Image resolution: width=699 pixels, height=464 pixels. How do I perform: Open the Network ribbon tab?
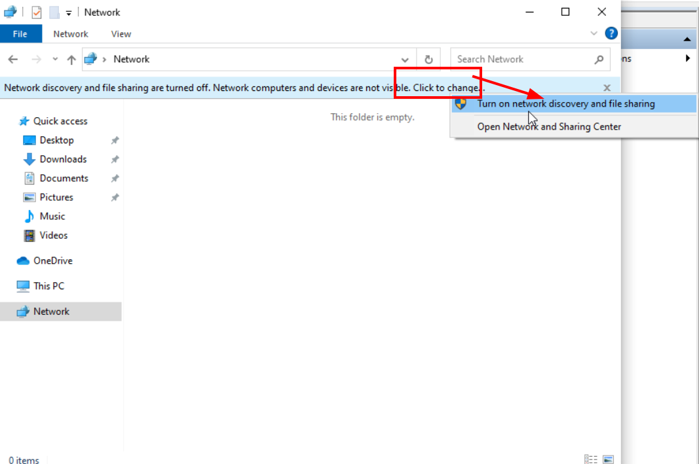click(71, 34)
